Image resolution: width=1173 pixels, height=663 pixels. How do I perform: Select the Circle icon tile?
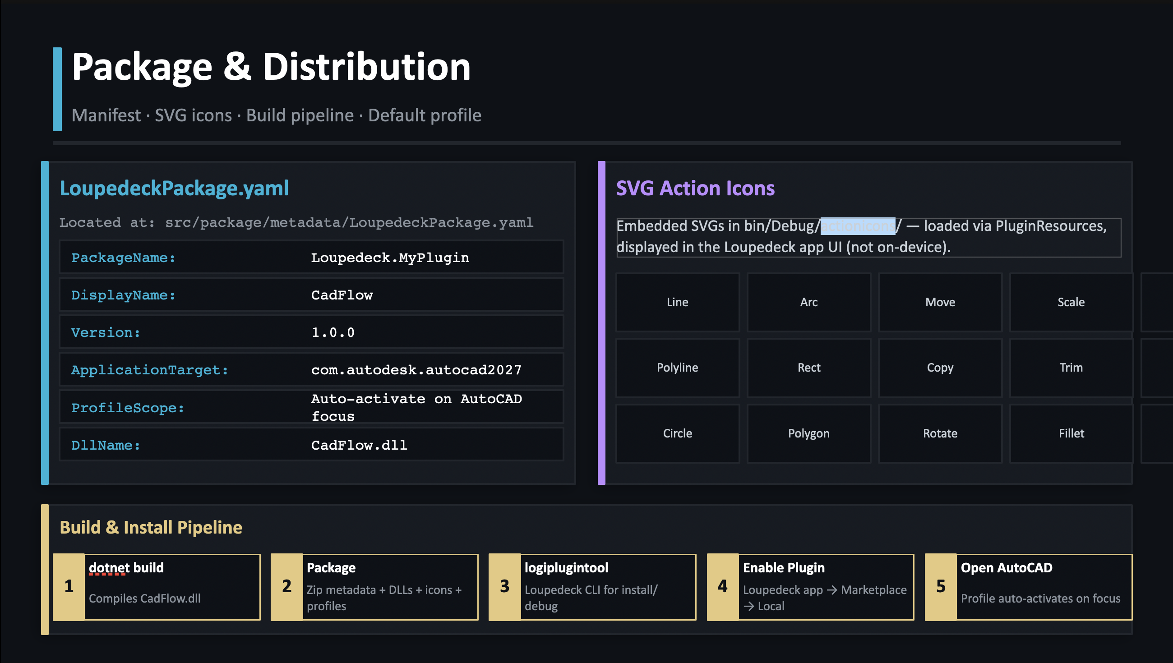[677, 433]
